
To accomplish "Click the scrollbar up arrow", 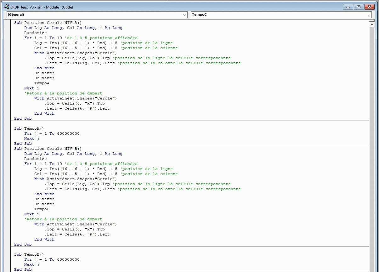I will coord(372,24).
